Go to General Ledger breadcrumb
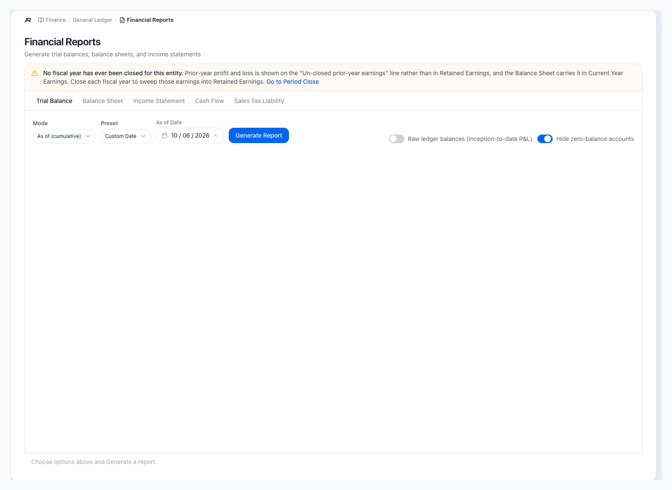The image size is (672, 490). click(x=92, y=20)
